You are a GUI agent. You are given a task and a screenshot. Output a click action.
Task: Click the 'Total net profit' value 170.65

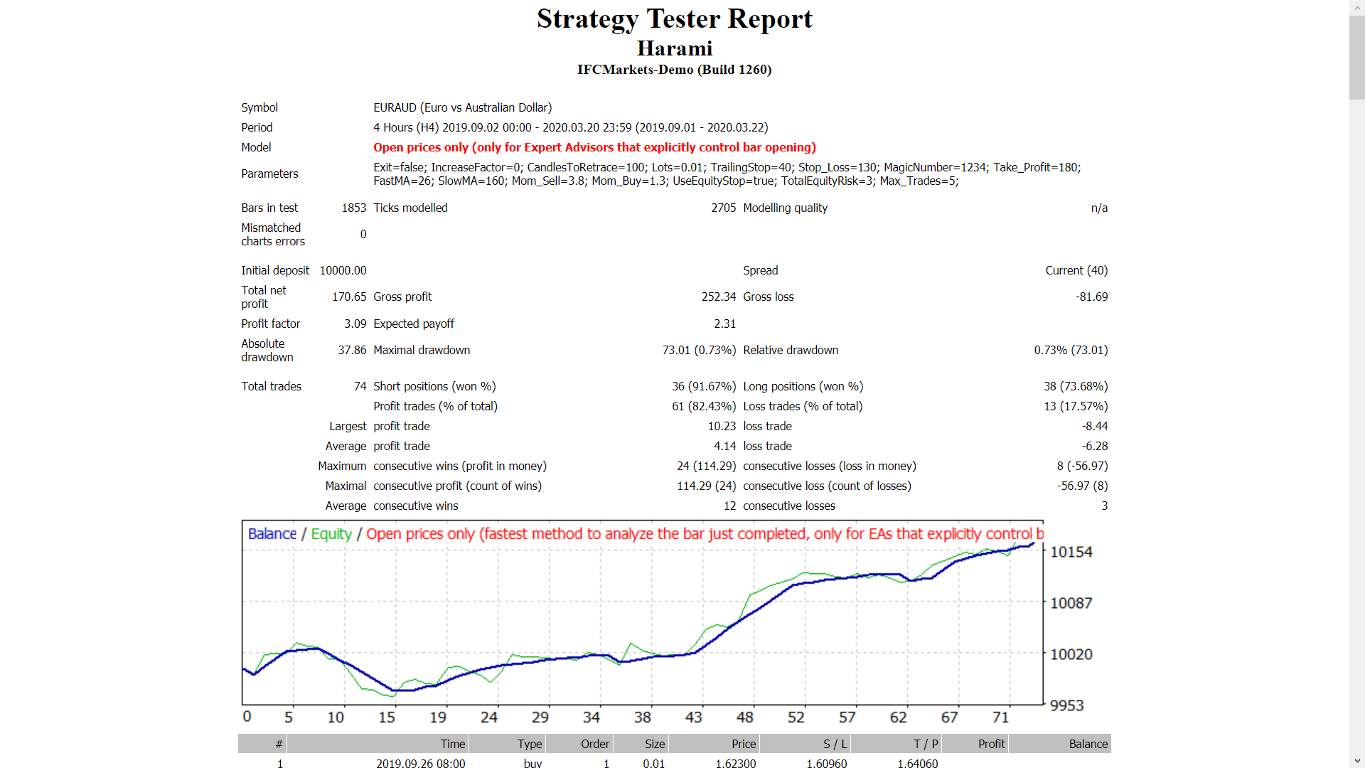tap(349, 297)
